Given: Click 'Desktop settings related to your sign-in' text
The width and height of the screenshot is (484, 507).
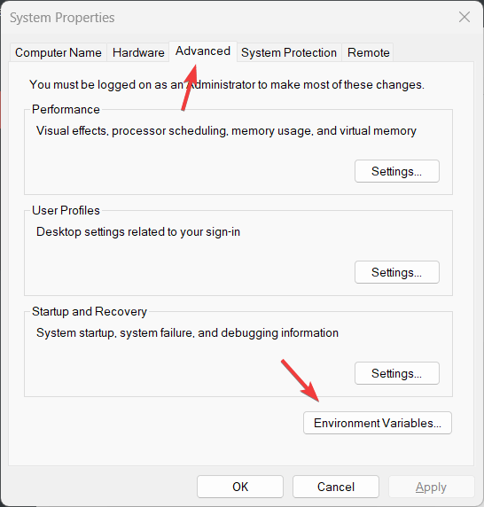Looking at the screenshot, I should coord(138,232).
